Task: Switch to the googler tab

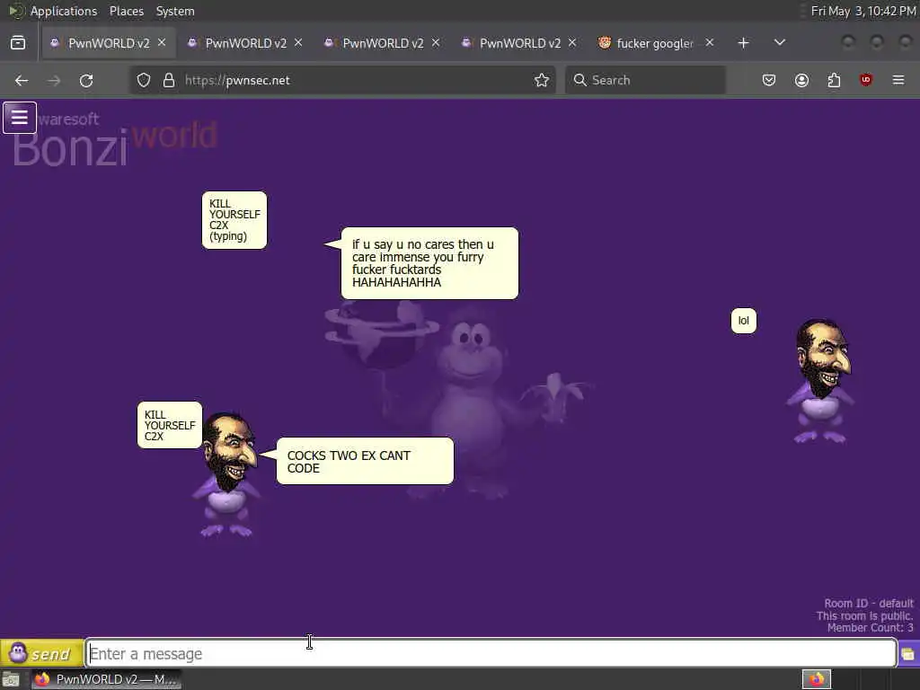Action: coord(655,43)
